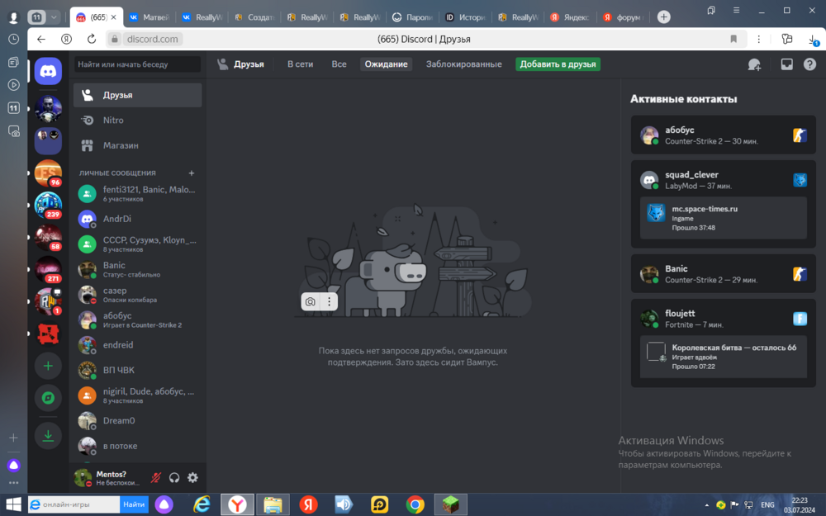
Task: Toggle the microphone mute icon
Action: pyautogui.click(x=156, y=477)
